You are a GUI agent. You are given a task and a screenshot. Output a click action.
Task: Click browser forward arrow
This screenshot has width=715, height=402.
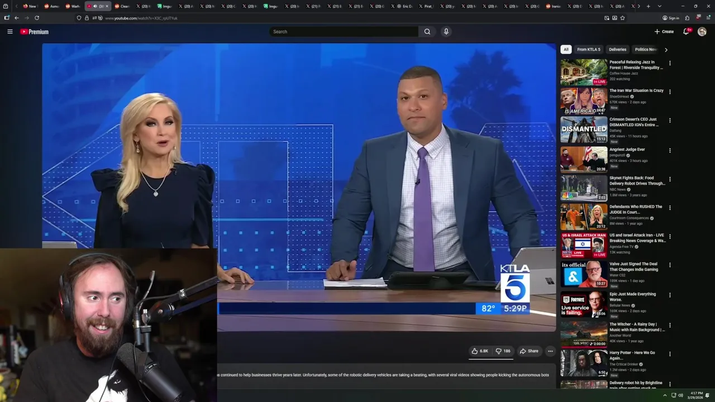[x=26, y=18]
